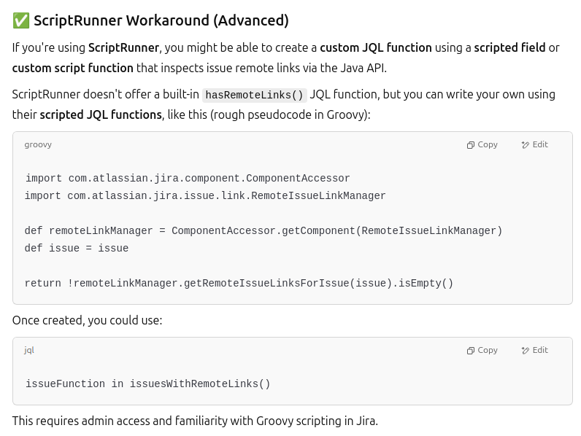Click the sentence 'This requires admin access'

pyautogui.click(x=195, y=421)
